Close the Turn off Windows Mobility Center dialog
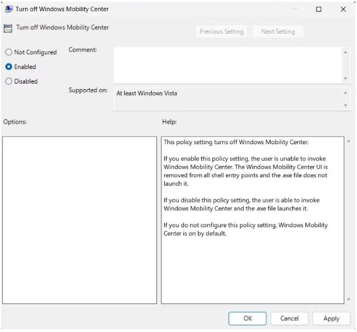This screenshot has height=332, width=357. coord(343,9)
